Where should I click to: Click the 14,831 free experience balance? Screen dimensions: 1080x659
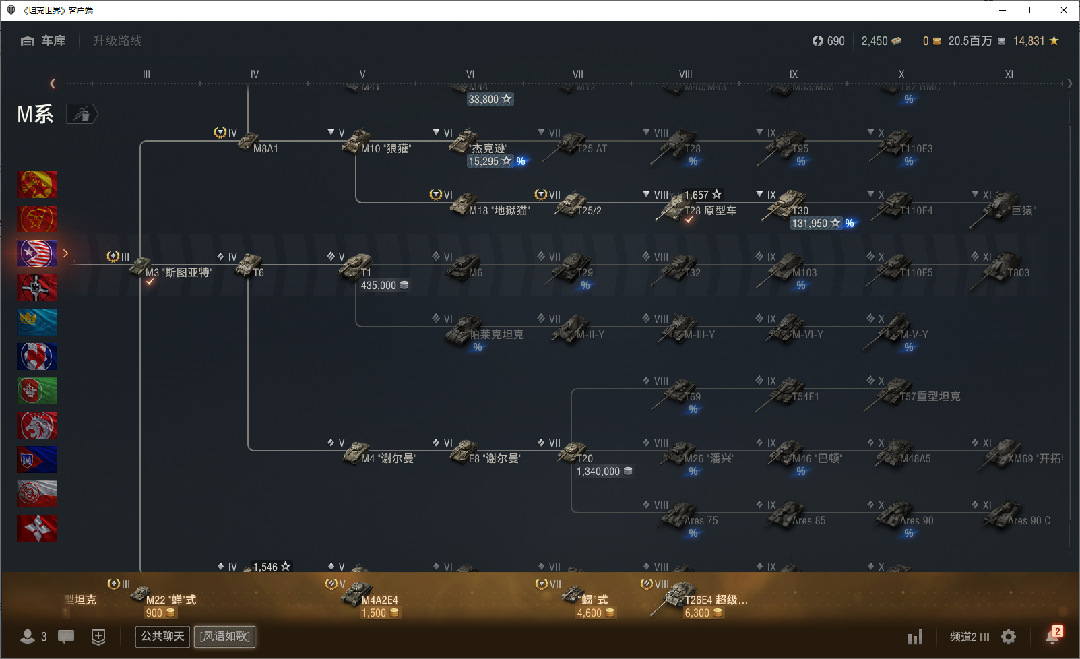point(1036,41)
